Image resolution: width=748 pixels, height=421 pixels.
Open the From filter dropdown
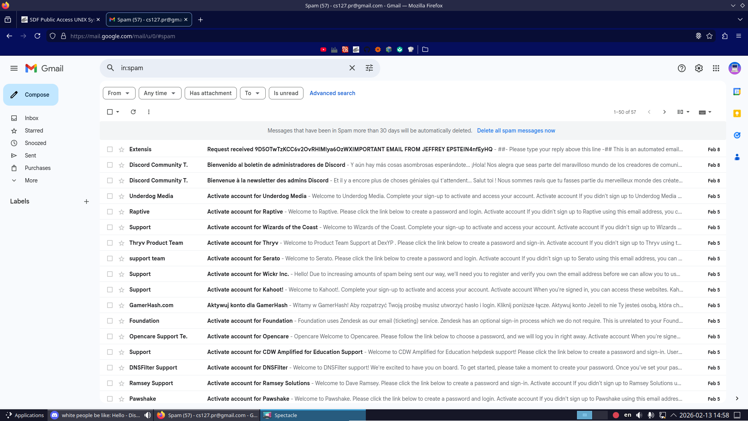coord(119,93)
